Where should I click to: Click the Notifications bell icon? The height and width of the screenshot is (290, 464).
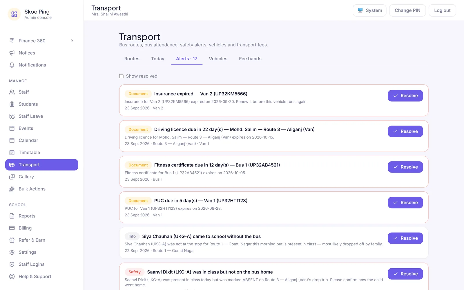click(12, 65)
